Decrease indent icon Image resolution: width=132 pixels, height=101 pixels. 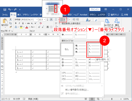pyautogui.click(x=74, y=19)
